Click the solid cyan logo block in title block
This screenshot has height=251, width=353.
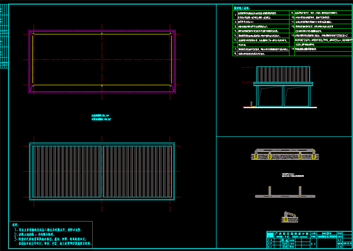tap(270, 235)
